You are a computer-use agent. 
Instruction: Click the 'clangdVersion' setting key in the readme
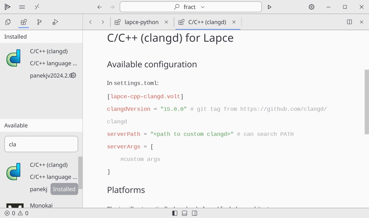129,109
